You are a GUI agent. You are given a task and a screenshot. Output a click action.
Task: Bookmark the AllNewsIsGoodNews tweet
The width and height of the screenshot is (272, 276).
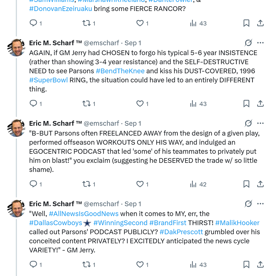(246, 265)
